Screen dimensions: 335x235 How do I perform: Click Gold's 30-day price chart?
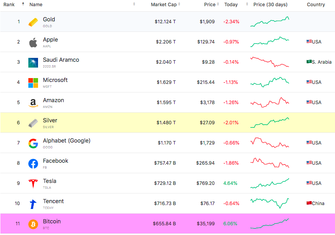click(x=270, y=22)
